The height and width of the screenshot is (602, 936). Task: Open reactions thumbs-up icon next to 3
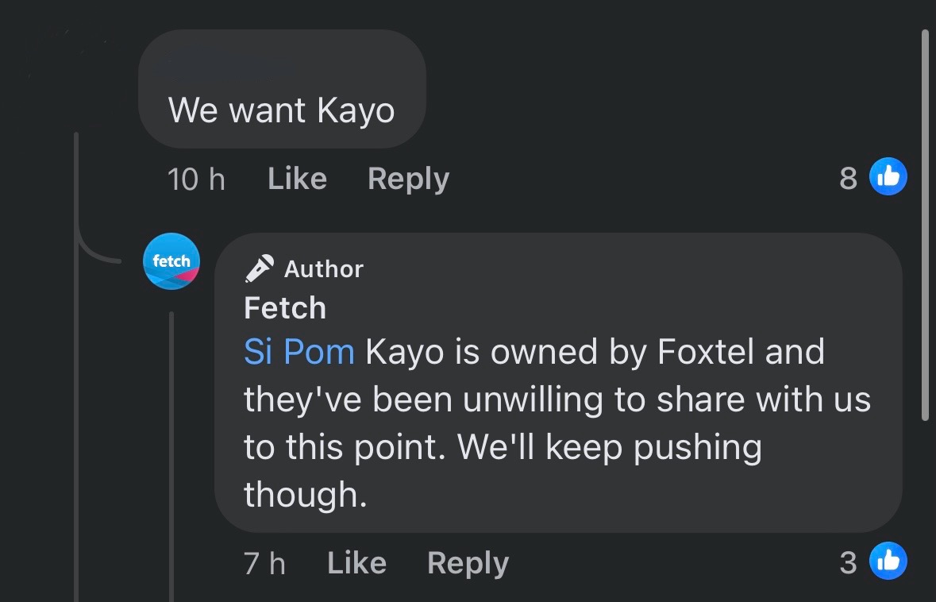pos(888,561)
